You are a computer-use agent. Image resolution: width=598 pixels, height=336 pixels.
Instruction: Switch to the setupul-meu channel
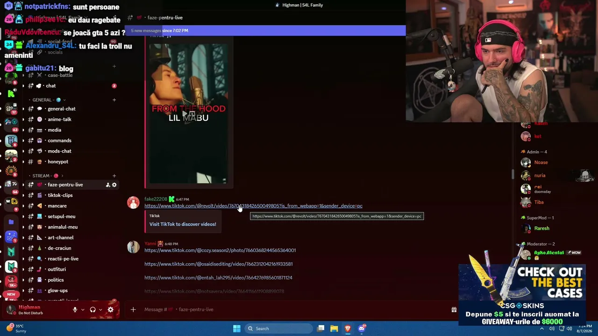(x=70, y=217)
